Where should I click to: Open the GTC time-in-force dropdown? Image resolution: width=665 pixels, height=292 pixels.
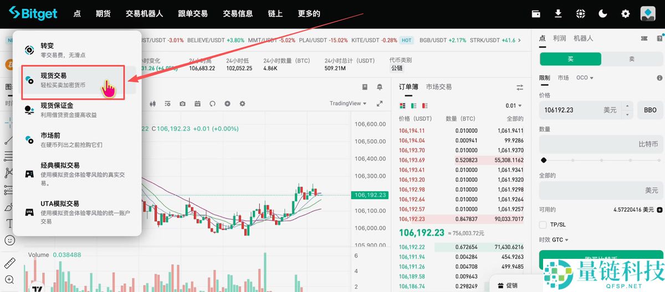coord(560,239)
